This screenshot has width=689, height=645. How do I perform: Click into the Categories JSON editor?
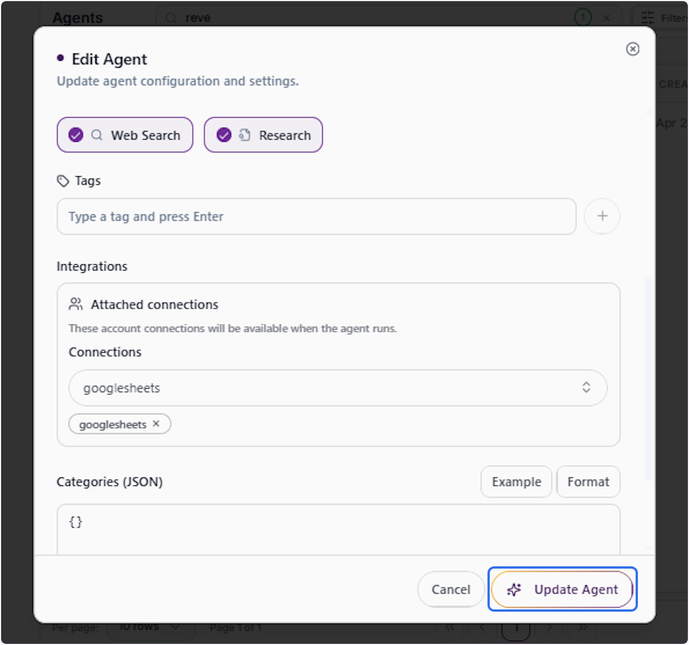pyautogui.click(x=338, y=530)
